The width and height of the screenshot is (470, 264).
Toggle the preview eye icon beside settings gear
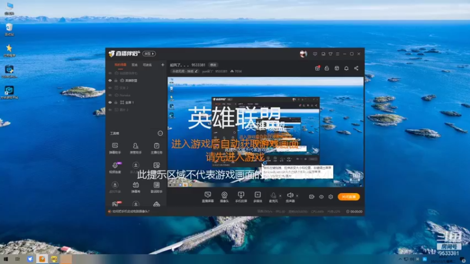coord(321,197)
